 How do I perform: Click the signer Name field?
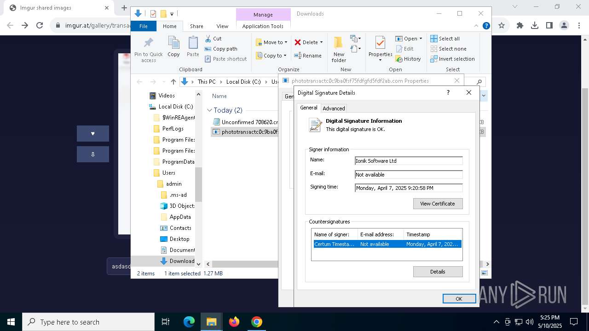[409, 161]
